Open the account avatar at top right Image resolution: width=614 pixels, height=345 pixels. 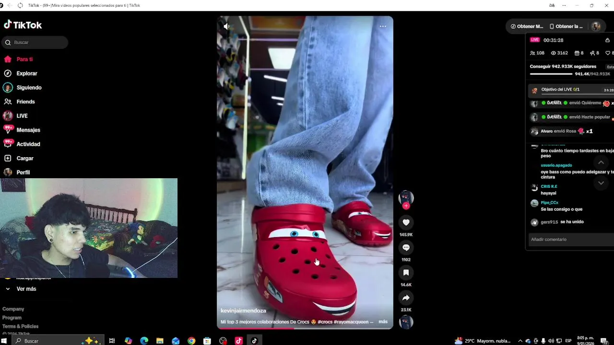[596, 26]
